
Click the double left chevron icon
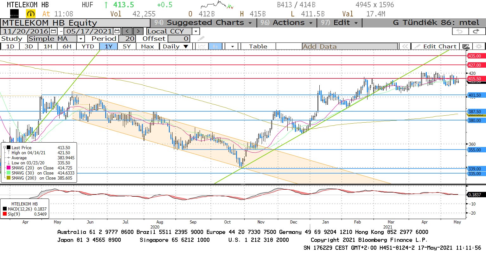click(405, 46)
